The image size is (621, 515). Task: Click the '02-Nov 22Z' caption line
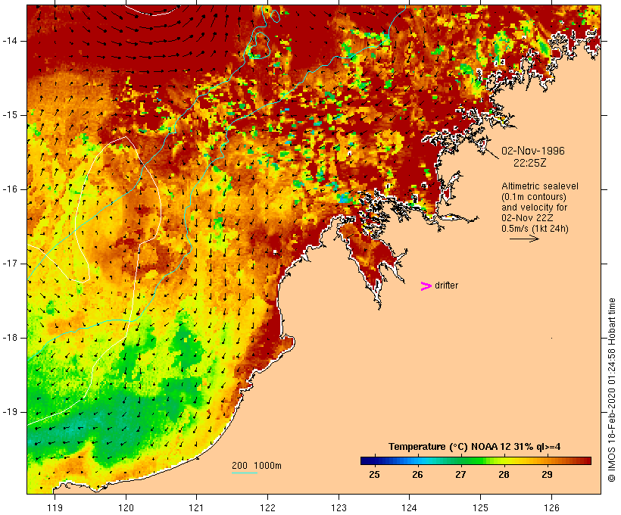click(527, 218)
